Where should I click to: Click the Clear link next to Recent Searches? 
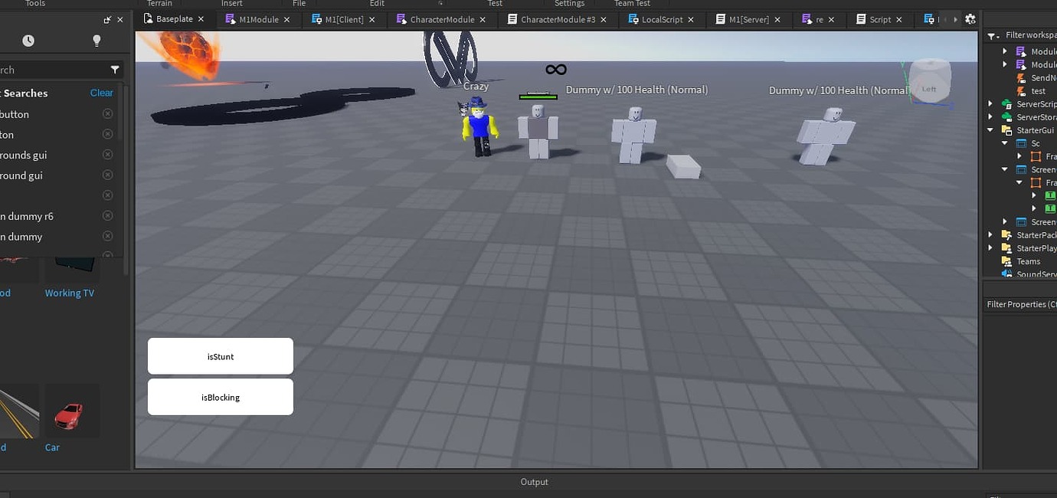(x=101, y=92)
